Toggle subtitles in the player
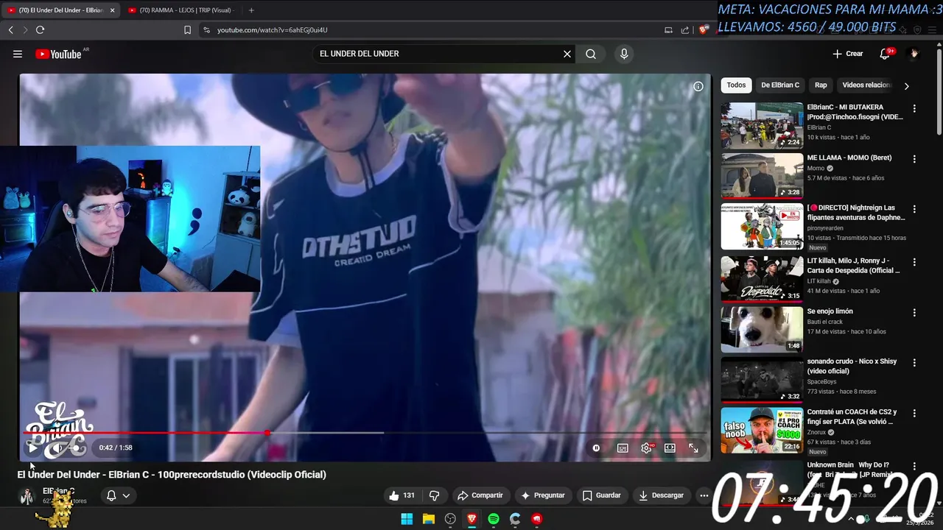The image size is (943, 530). (623, 448)
